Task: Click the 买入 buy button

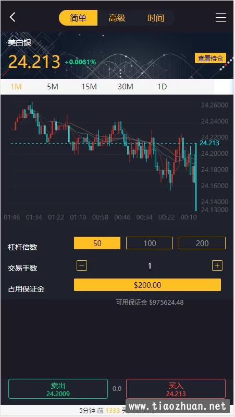Action: point(176,389)
